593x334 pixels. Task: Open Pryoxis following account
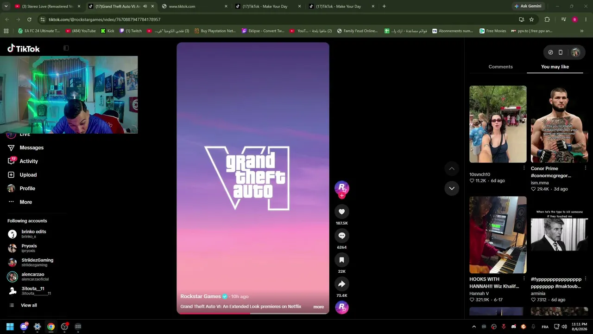29,248
